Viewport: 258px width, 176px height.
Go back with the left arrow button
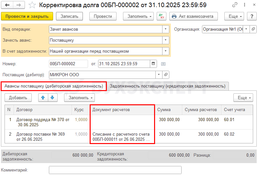pos(7,5)
